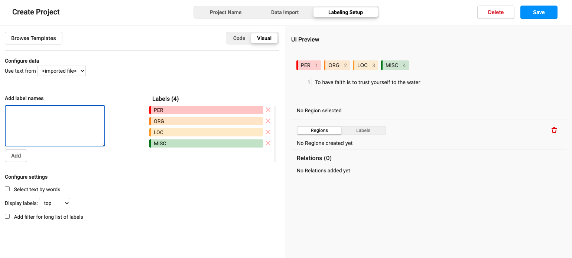Viewport: 572px width, 258px height.
Task: Open the Labels tab in preview
Action: (x=363, y=130)
